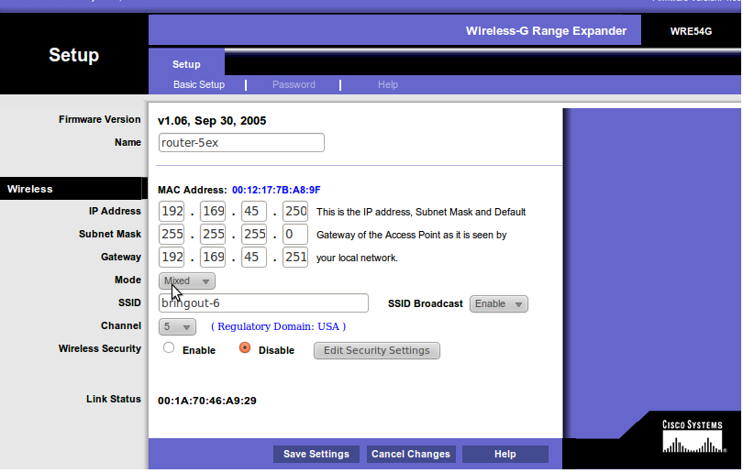The width and height of the screenshot is (743, 473).
Task: Click IP Address last octet field 250
Action: 295,211
